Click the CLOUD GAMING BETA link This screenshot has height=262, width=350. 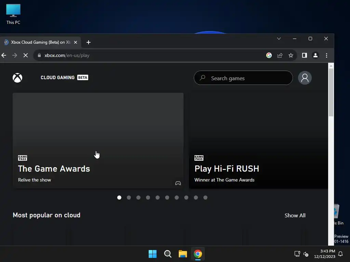(64, 77)
